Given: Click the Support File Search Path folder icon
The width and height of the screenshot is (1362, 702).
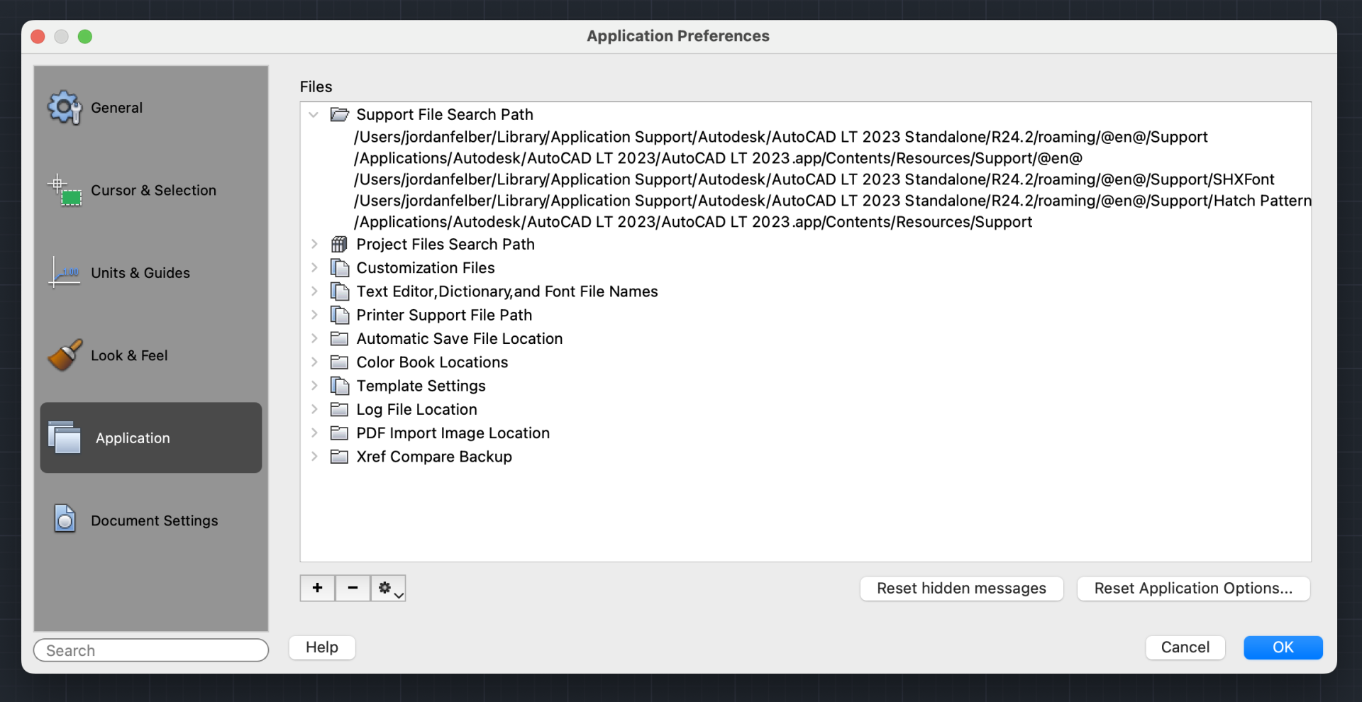Looking at the screenshot, I should [x=340, y=114].
